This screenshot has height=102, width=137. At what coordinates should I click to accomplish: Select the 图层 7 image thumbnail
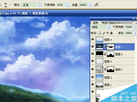(x=99, y=47)
